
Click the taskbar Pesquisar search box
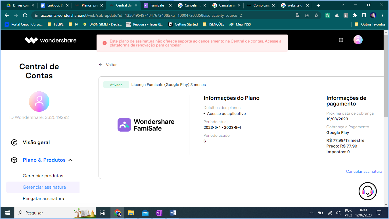[55, 213]
